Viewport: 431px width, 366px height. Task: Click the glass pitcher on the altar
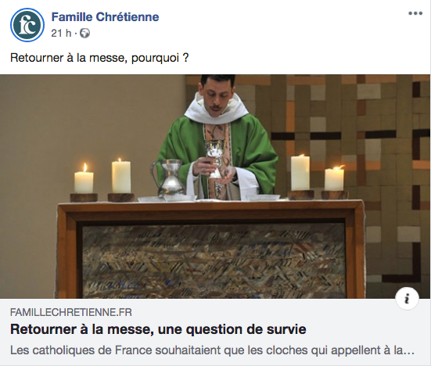(x=168, y=178)
